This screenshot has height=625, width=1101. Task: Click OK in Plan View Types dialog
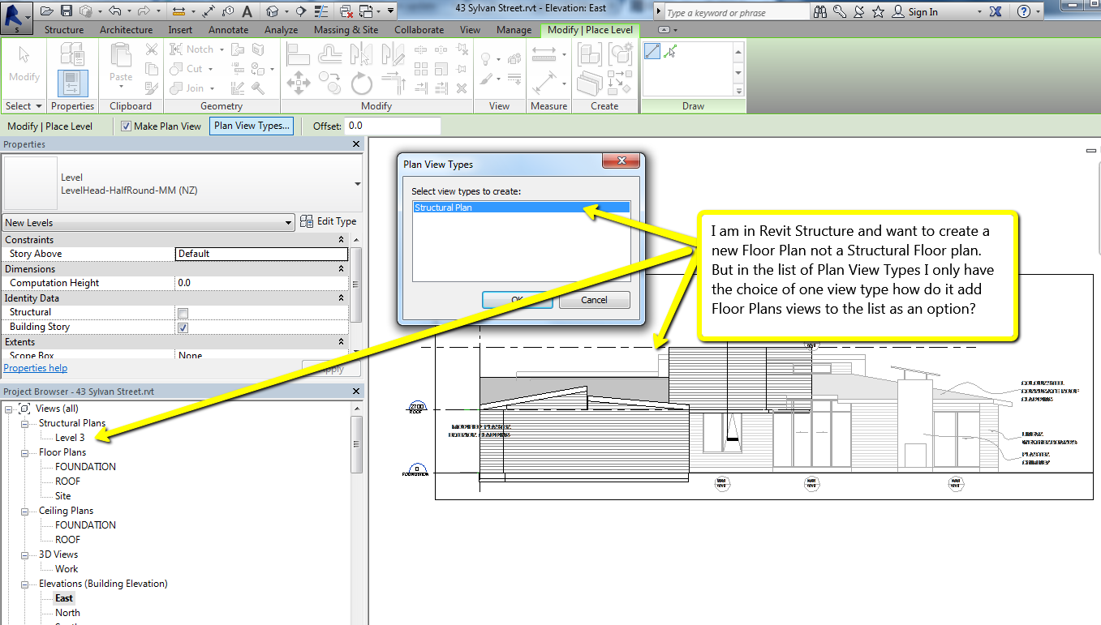[x=518, y=300]
